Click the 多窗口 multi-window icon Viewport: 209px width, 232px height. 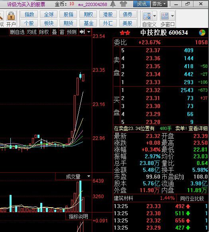165,16
